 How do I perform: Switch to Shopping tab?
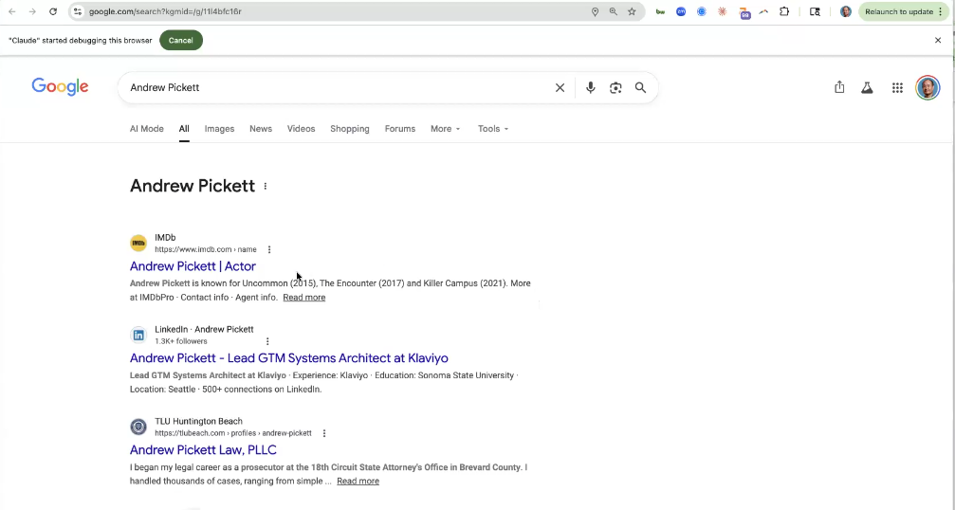pos(350,128)
